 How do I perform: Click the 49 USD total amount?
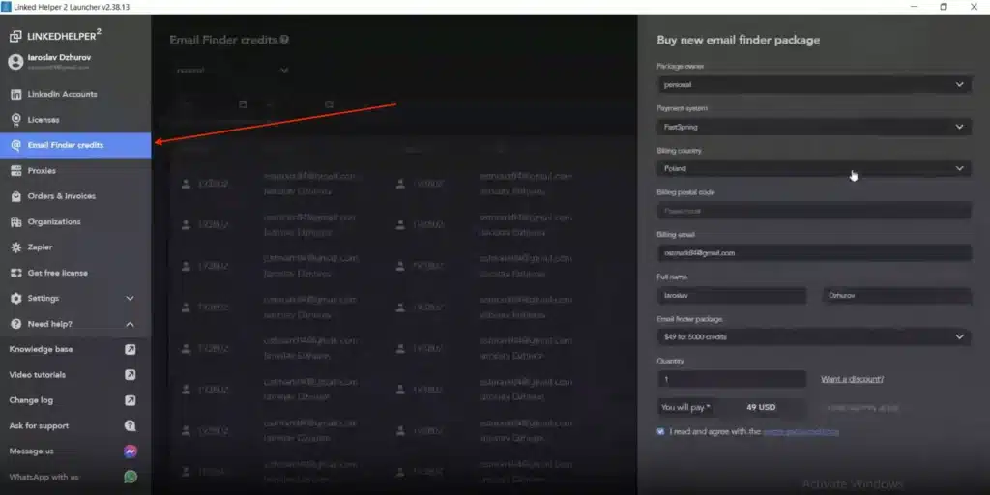(x=760, y=407)
